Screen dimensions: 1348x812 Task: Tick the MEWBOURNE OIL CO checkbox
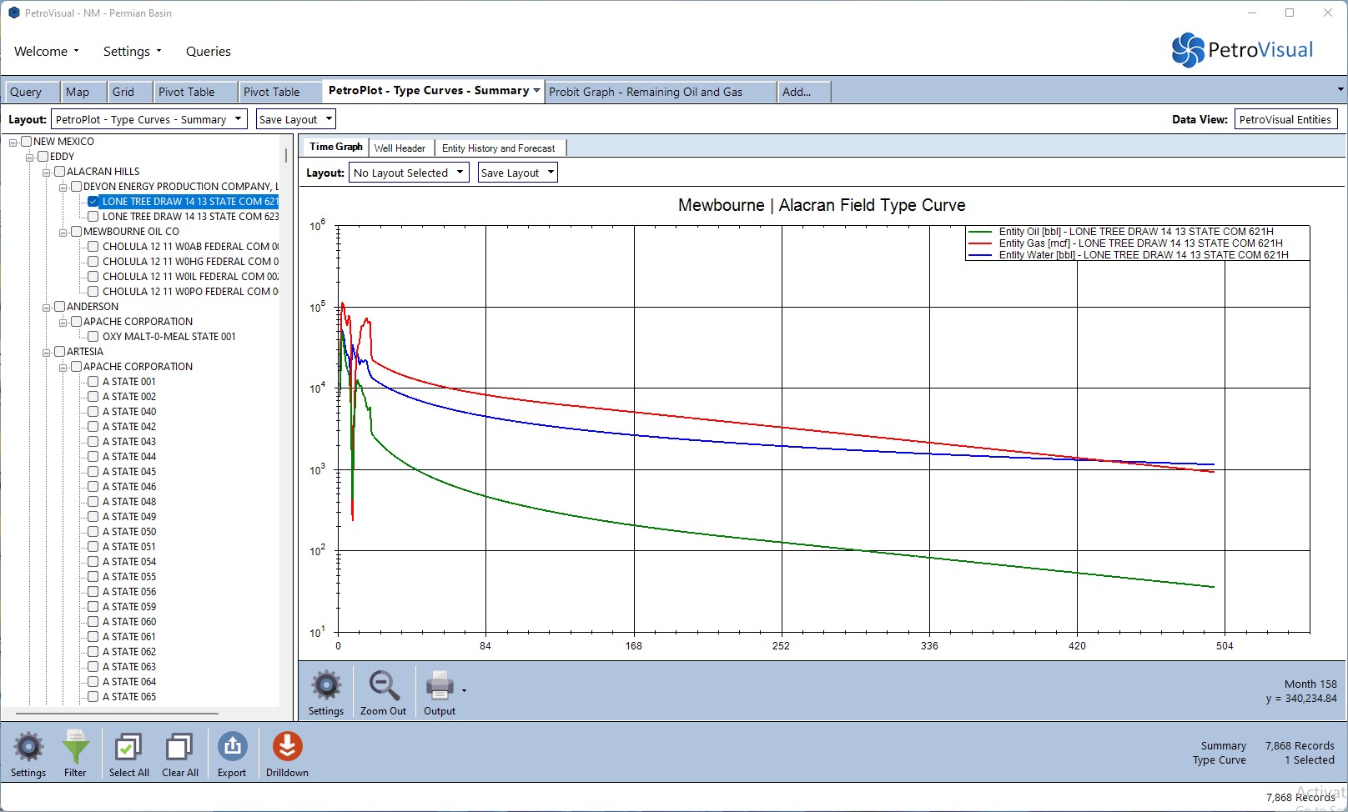(x=77, y=232)
